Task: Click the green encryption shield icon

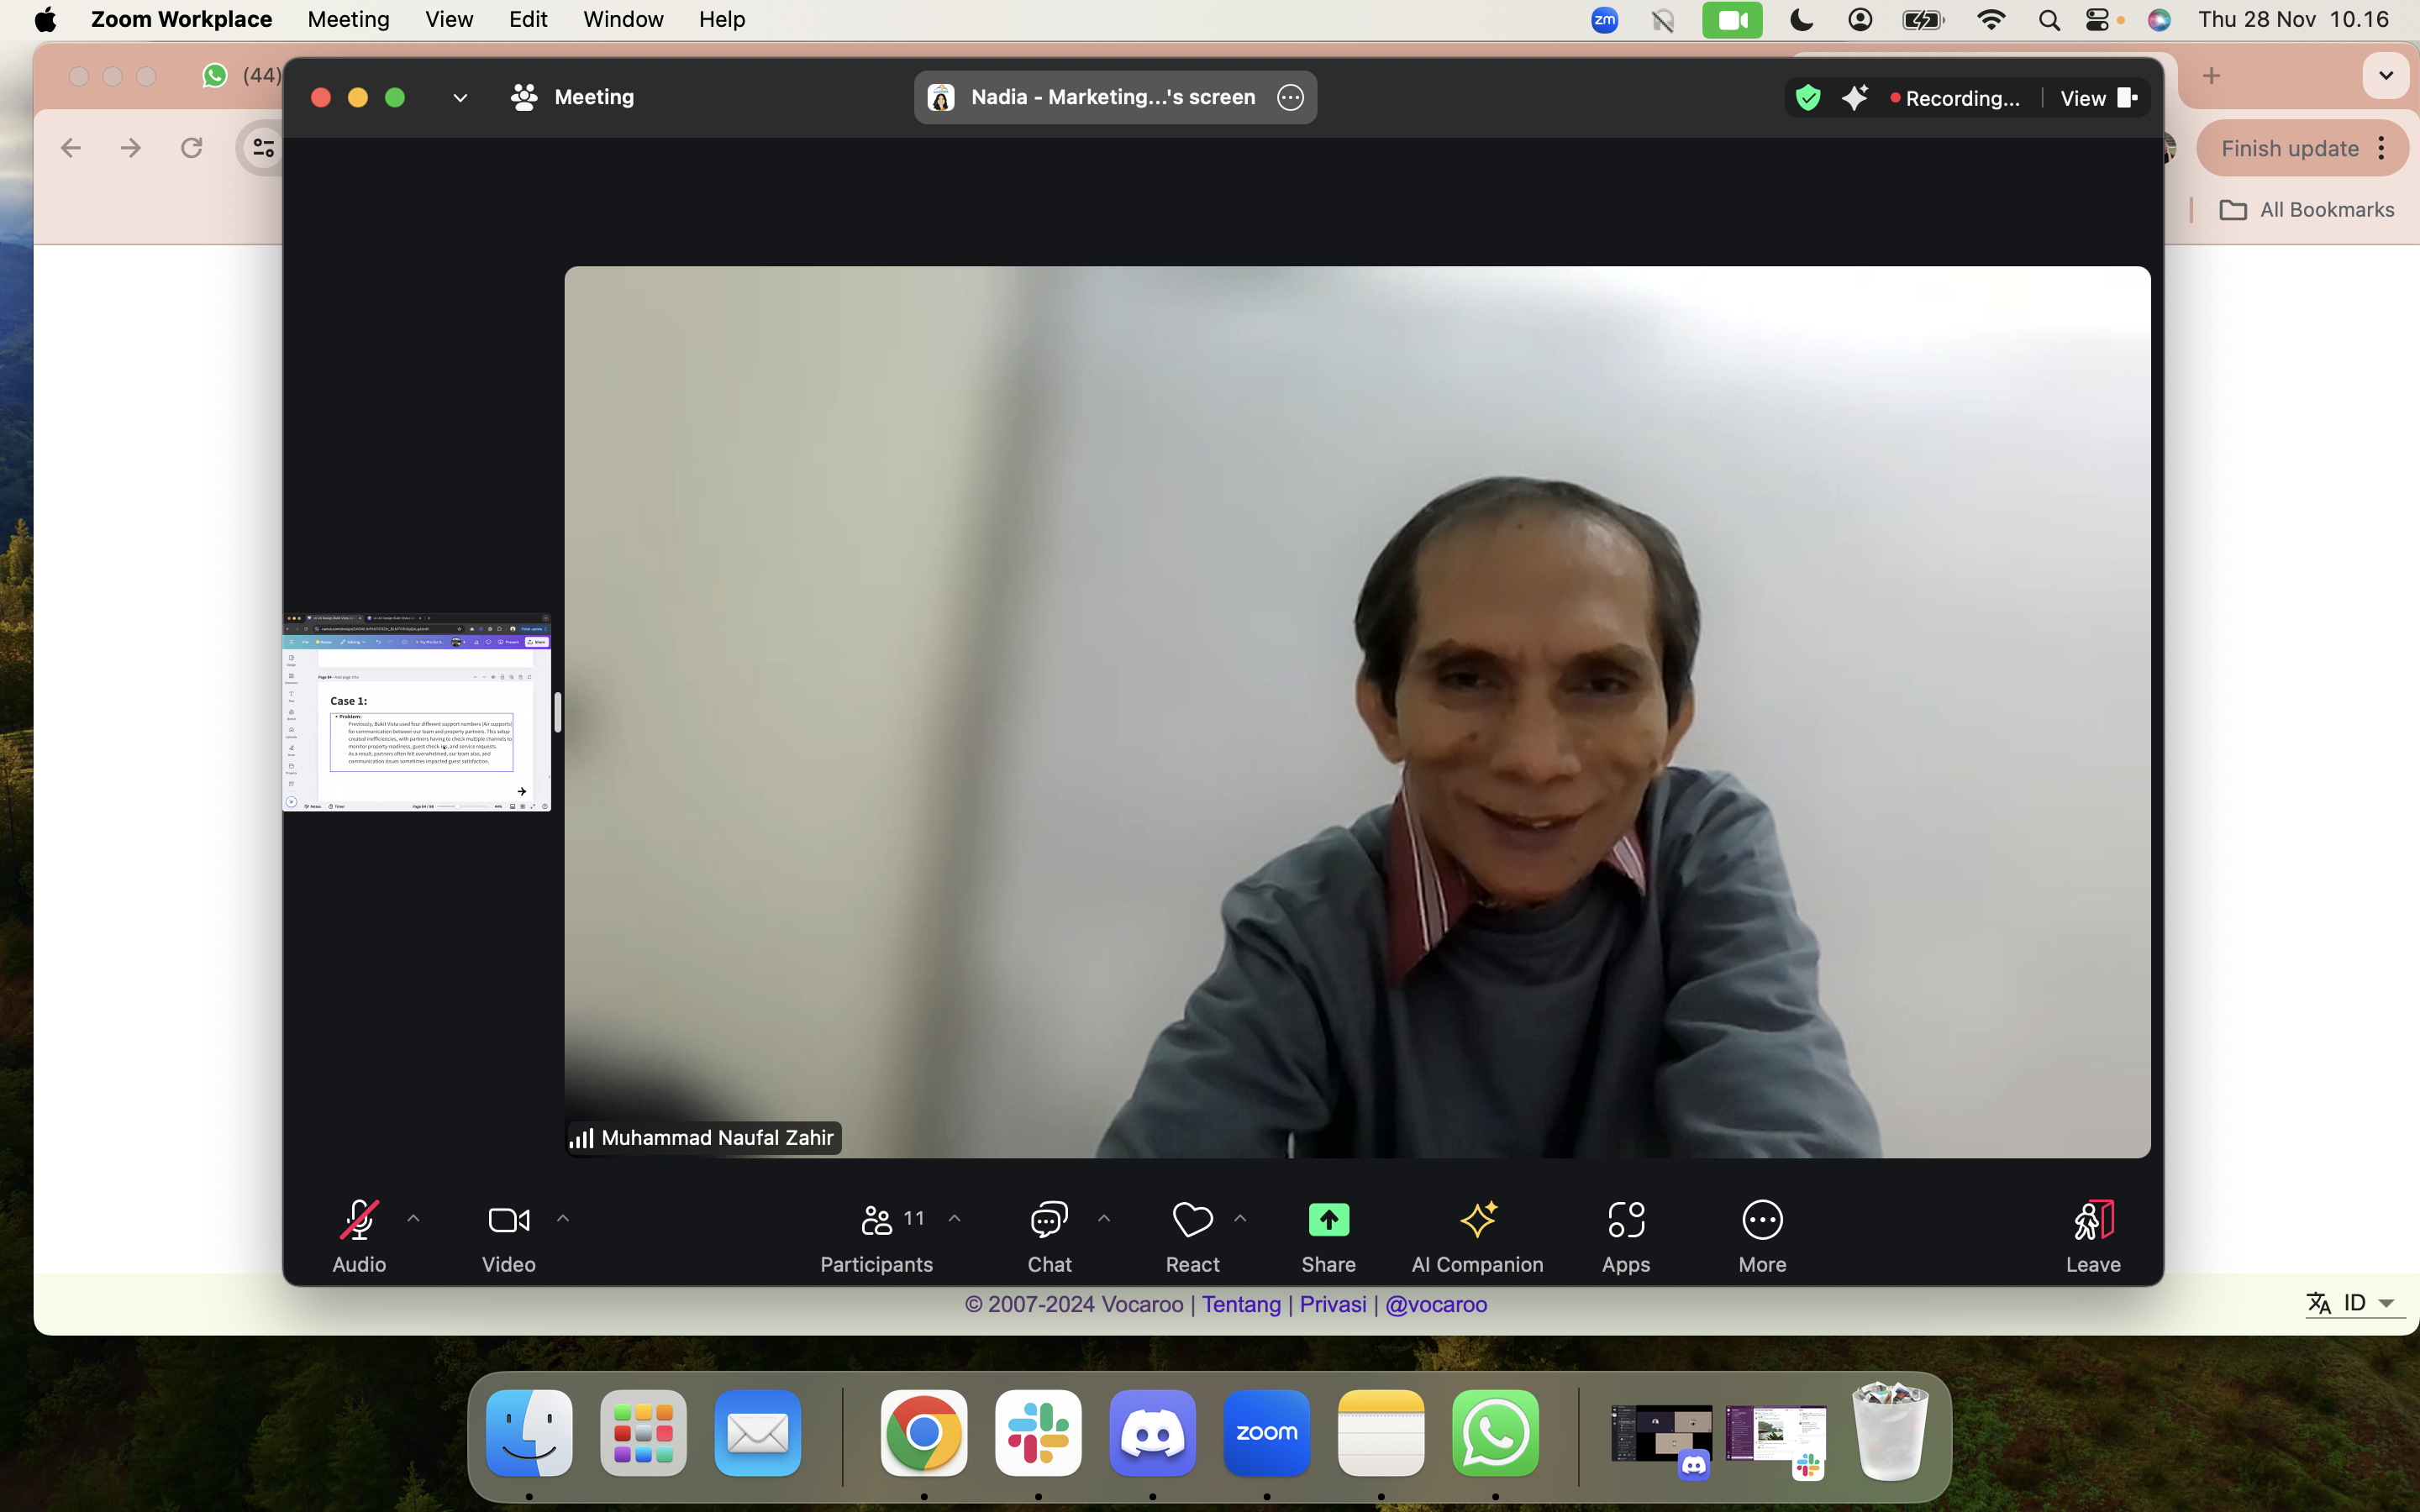Action: pos(1808,98)
